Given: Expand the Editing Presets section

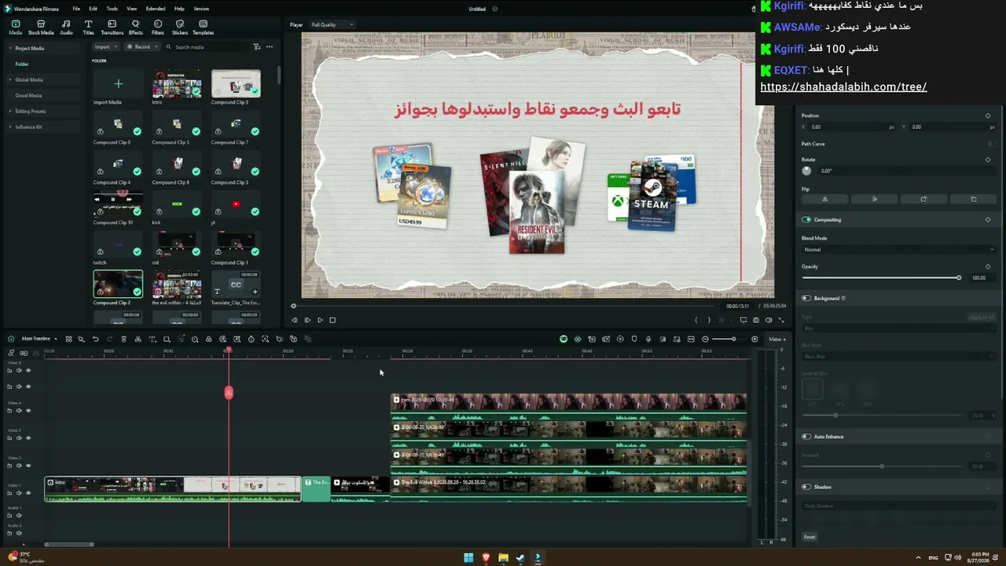Looking at the screenshot, I should click(x=10, y=112).
